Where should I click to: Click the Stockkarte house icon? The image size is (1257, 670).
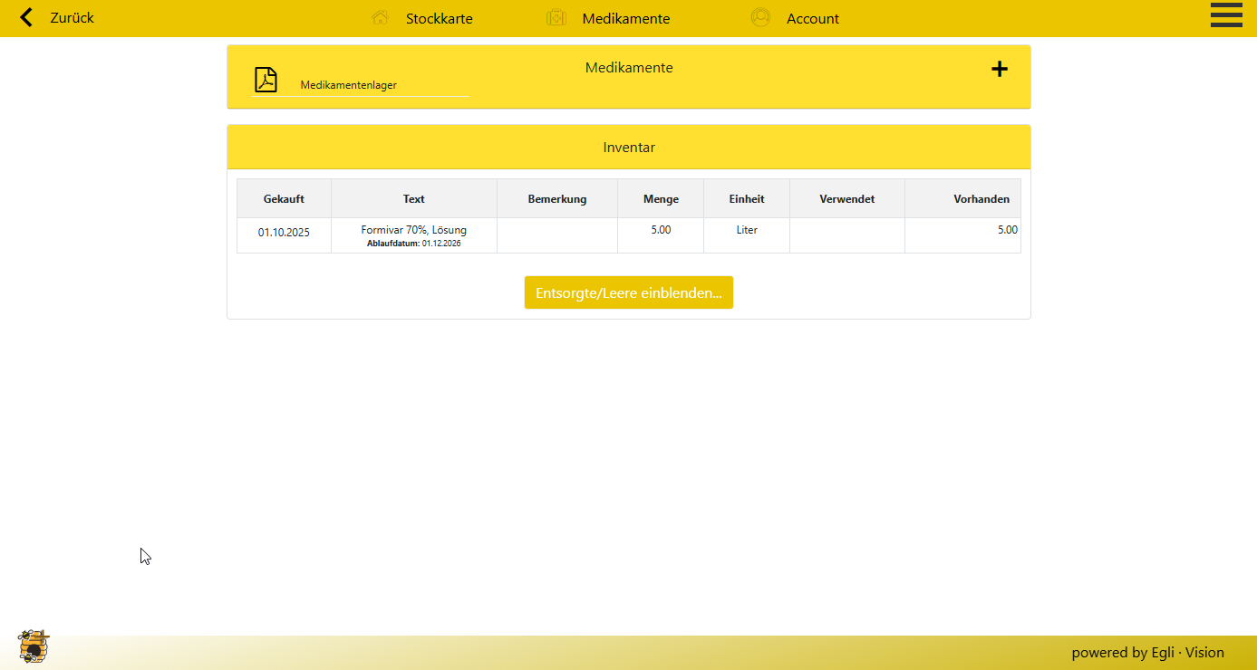click(380, 18)
